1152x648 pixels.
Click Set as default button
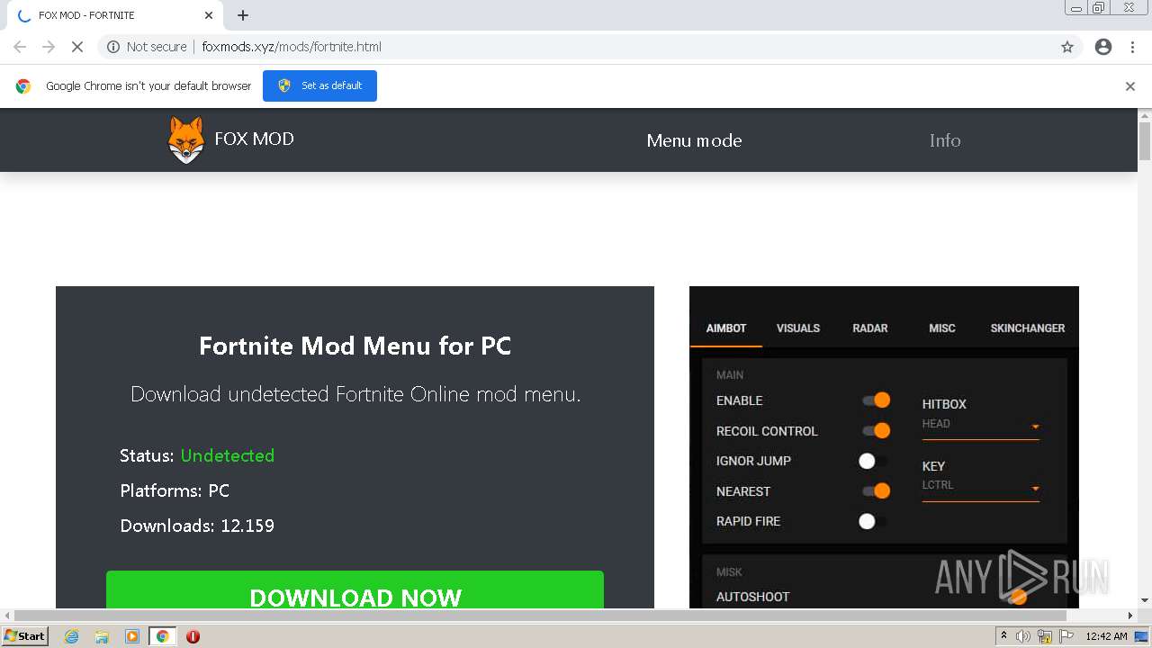319,85
